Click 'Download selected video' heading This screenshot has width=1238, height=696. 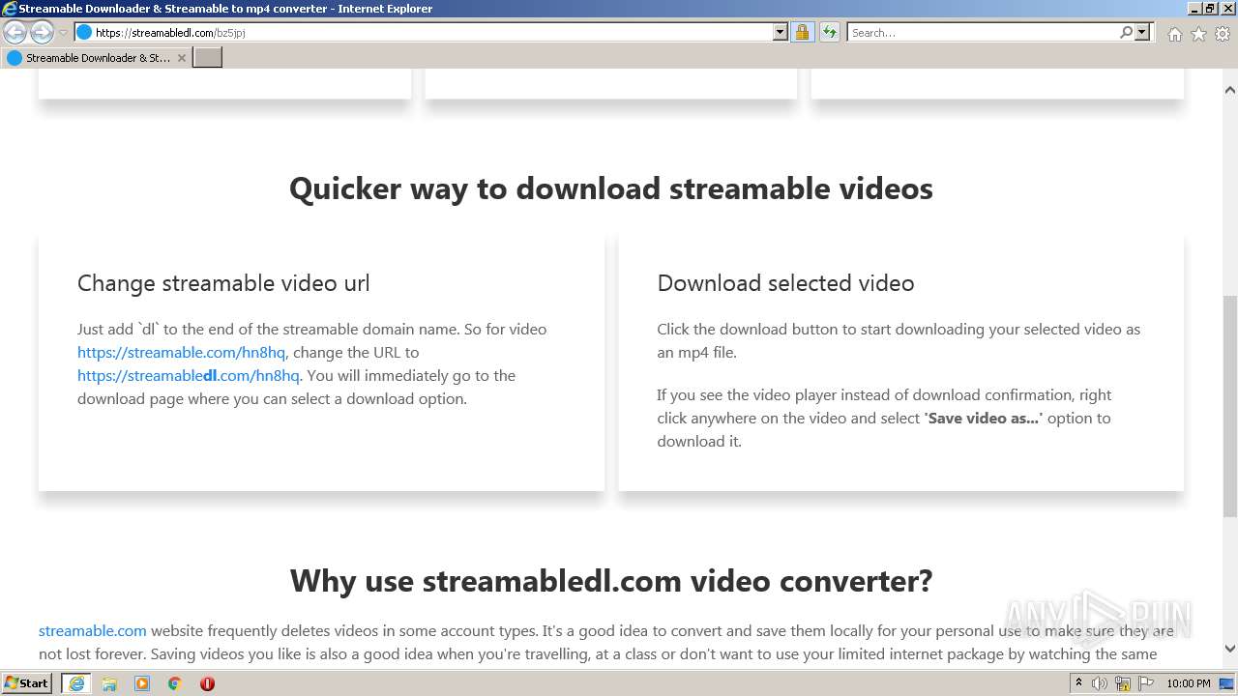tap(785, 283)
